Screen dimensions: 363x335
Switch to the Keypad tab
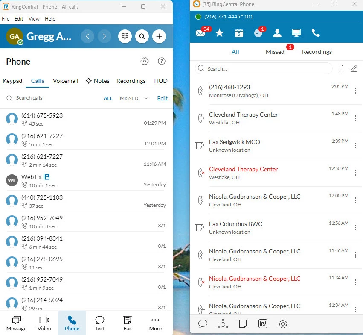(x=12, y=81)
